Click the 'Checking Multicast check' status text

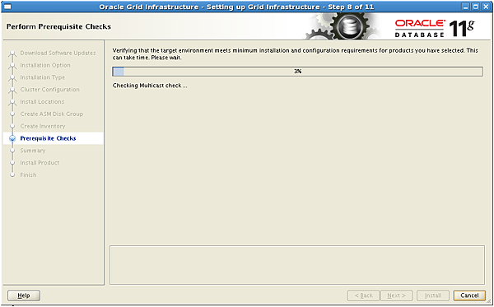(150, 86)
